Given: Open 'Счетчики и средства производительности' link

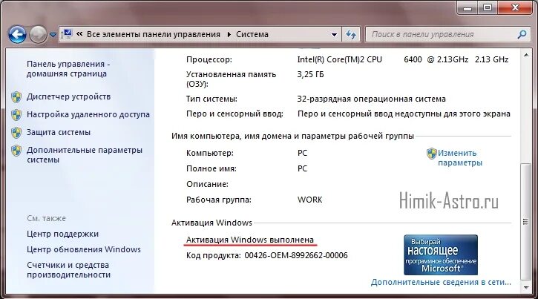Looking at the screenshot, I should [x=68, y=269].
